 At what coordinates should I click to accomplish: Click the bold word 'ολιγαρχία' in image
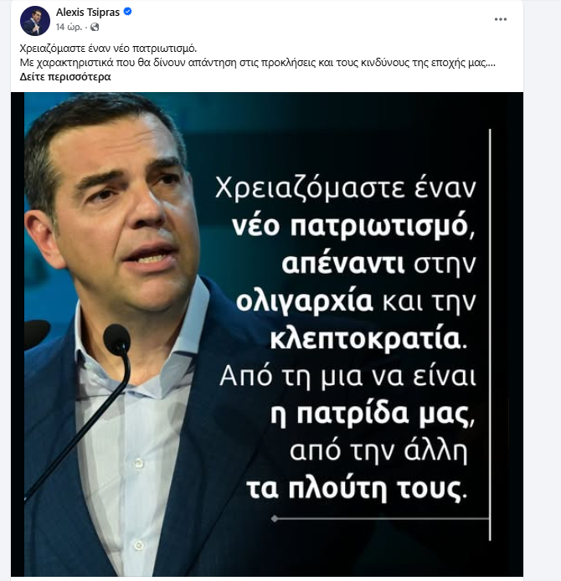(304, 302)
